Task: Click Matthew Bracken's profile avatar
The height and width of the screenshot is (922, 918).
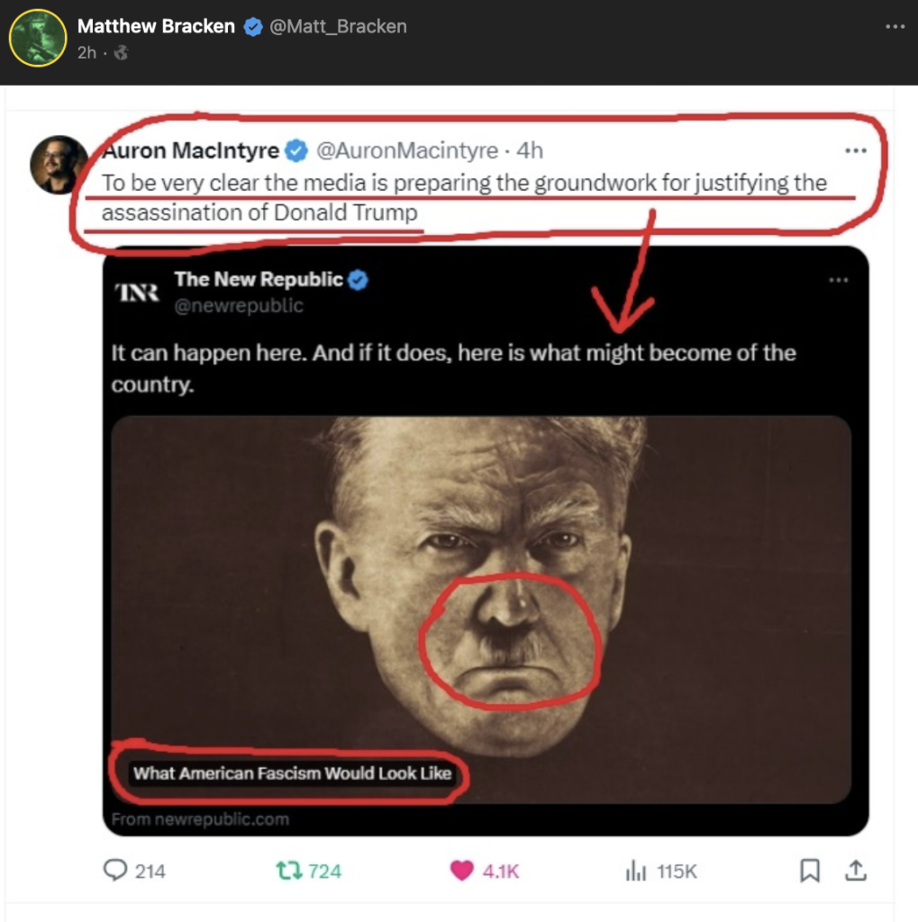Action: [38, 39]
